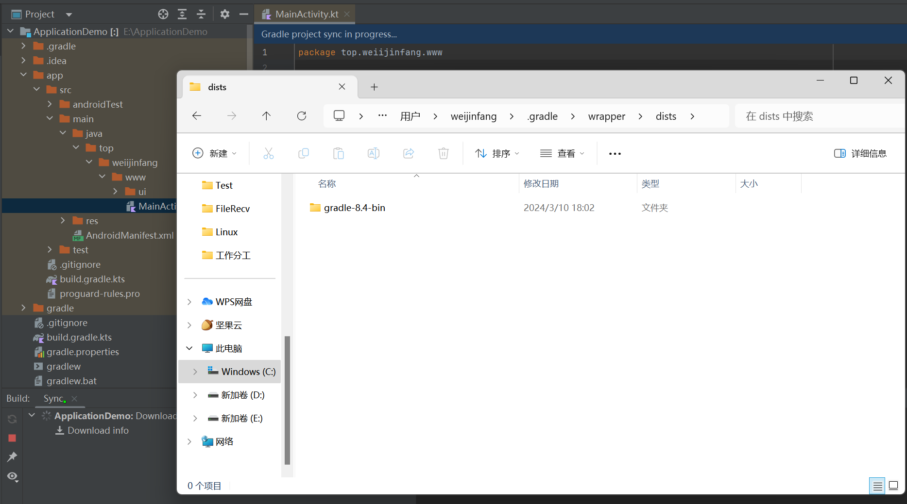
Task: Click the Collapse All icon in Project panel
Action: pos(201,14)
